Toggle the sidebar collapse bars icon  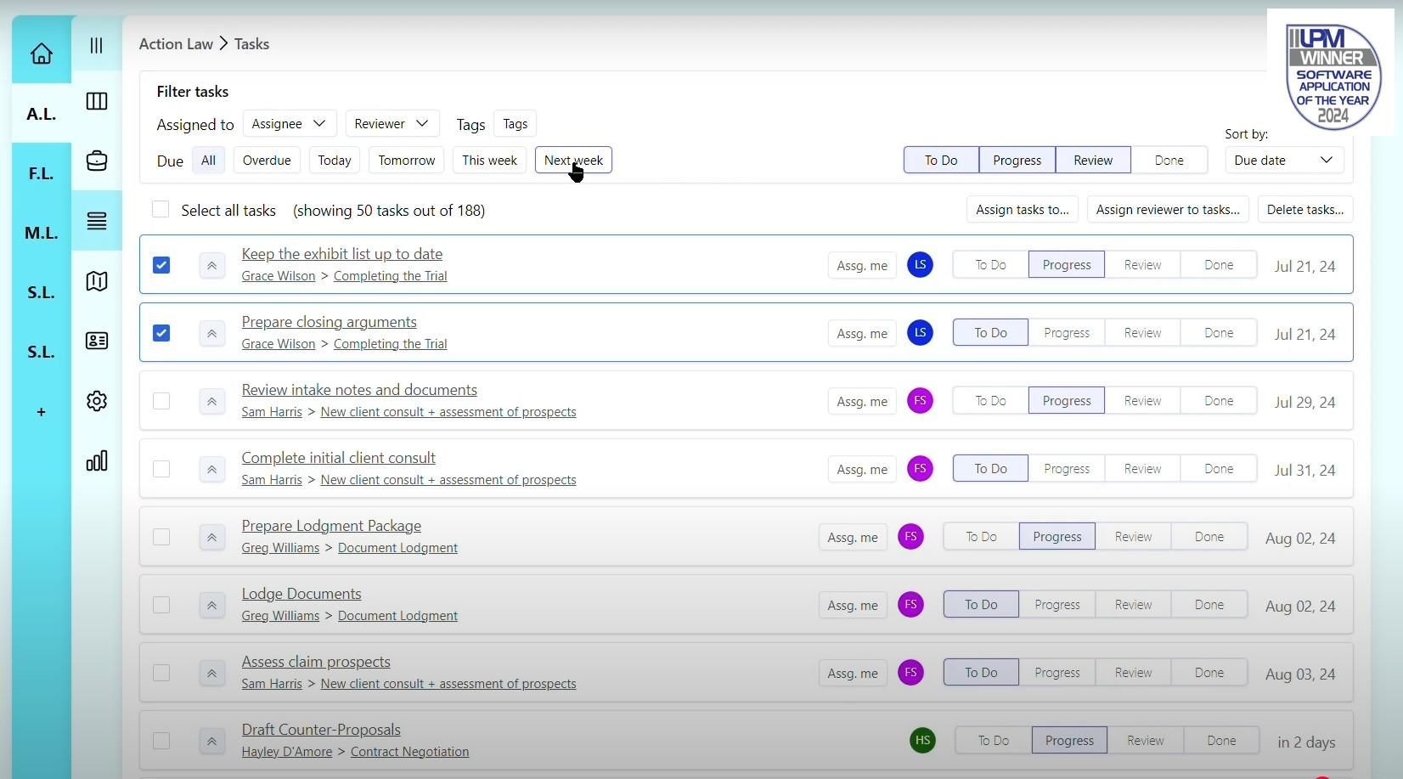pos(97,45)
